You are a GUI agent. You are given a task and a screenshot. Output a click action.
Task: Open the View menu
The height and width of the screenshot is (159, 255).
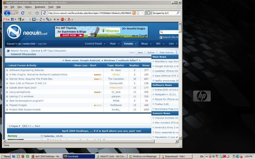(20, 7)
